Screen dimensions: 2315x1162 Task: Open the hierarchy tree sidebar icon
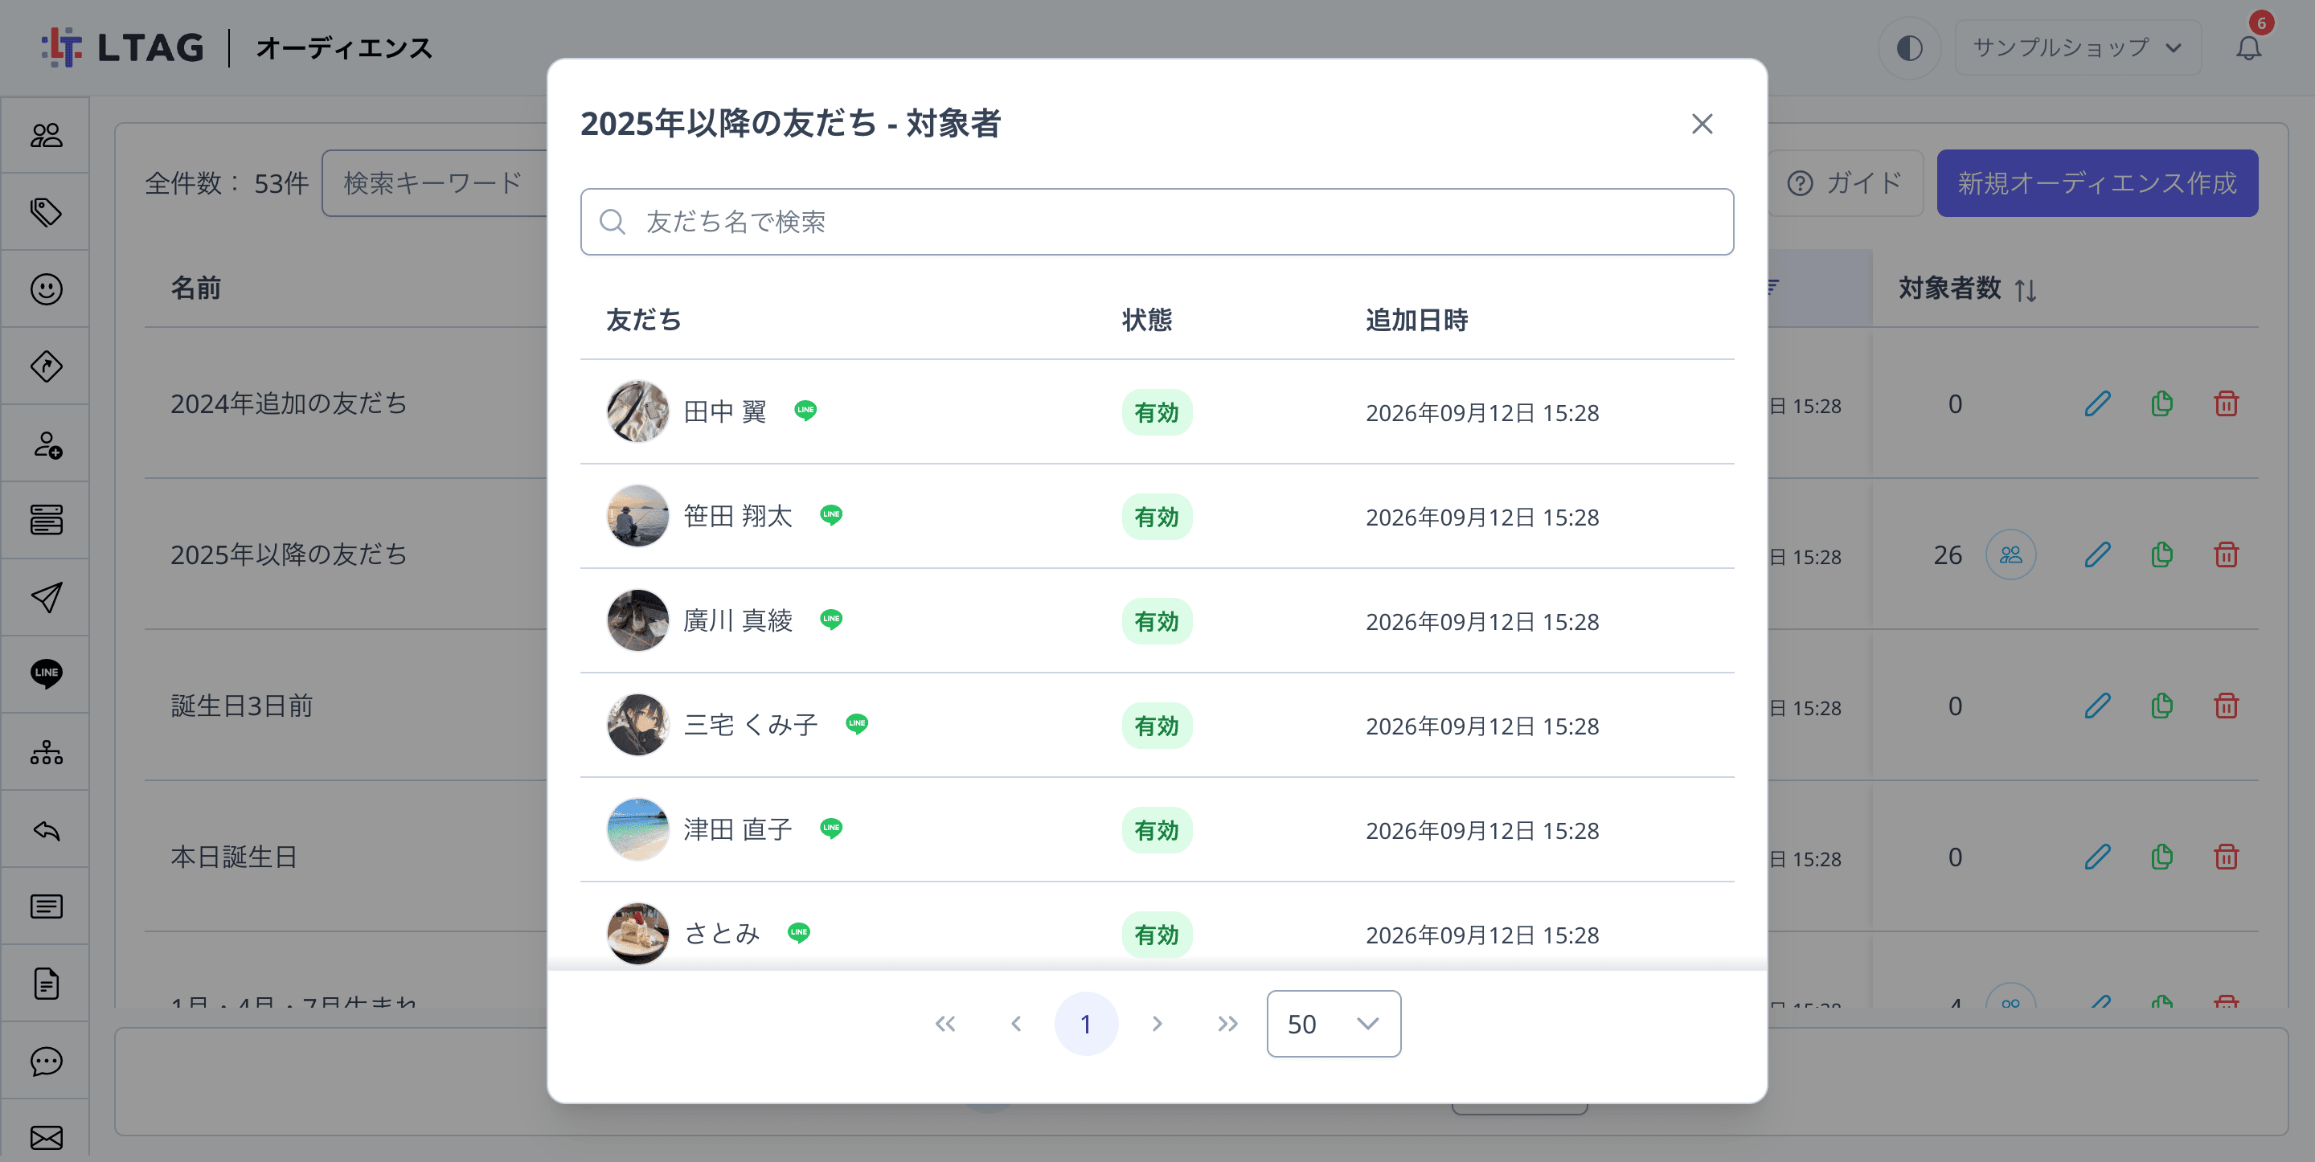(46, 752)
